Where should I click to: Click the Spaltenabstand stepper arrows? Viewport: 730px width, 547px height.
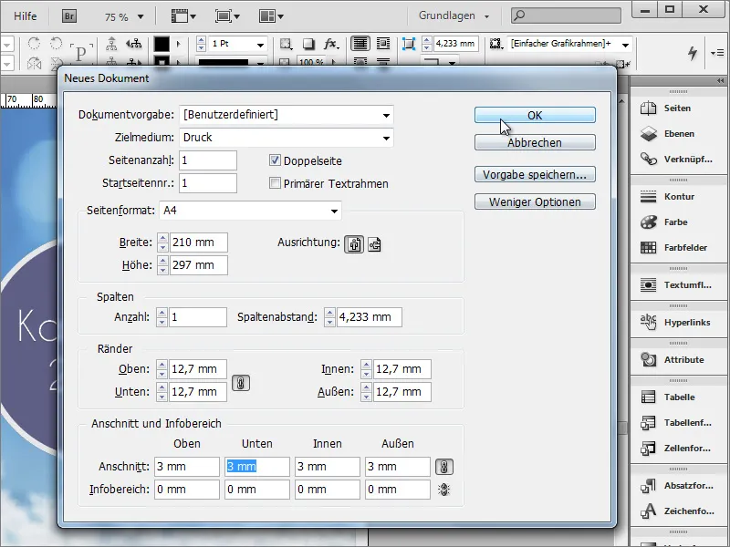(329, 316)
